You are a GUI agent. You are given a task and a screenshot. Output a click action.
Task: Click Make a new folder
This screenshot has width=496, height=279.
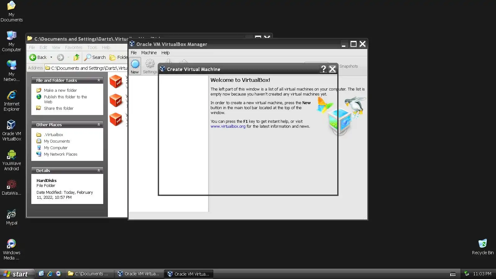pos(60,90)
